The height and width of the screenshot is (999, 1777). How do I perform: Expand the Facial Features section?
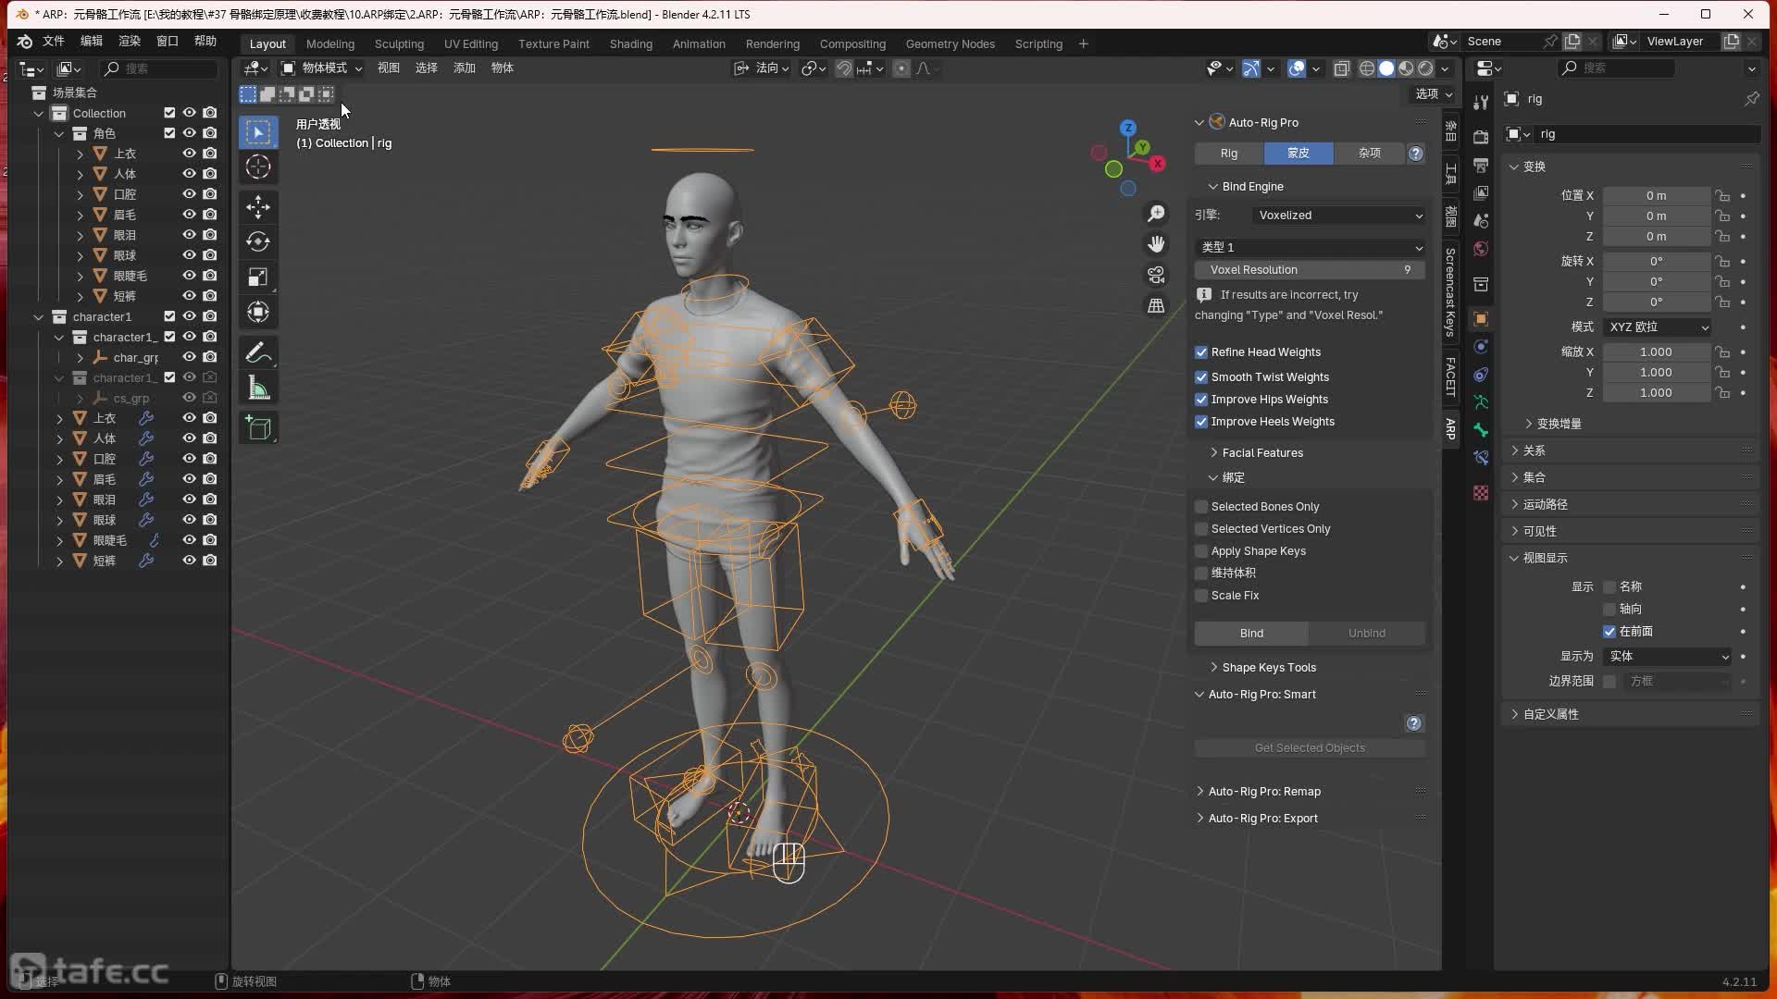tap(1261, 453)
